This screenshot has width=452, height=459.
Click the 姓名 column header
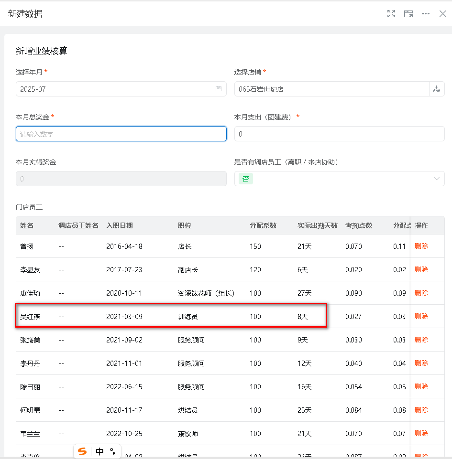27,225
